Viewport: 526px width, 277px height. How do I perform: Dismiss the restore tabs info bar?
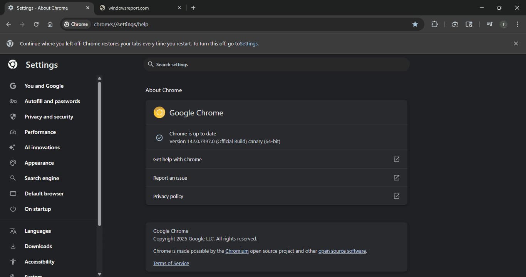click(x=516, y=43)
